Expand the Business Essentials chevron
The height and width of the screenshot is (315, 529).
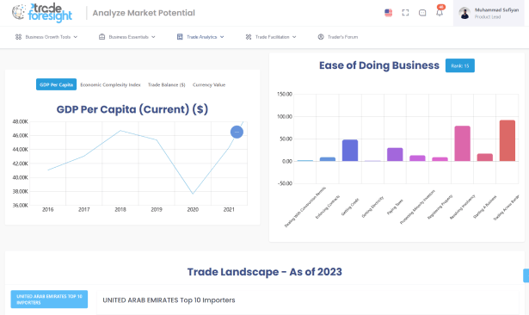153,37
